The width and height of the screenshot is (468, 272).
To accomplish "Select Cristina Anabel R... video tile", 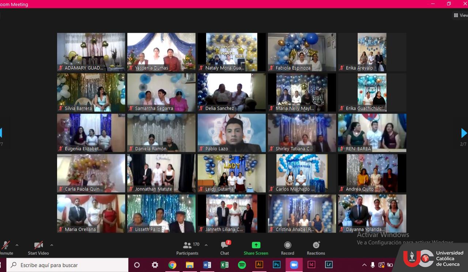I will click(x=302, y=214).
